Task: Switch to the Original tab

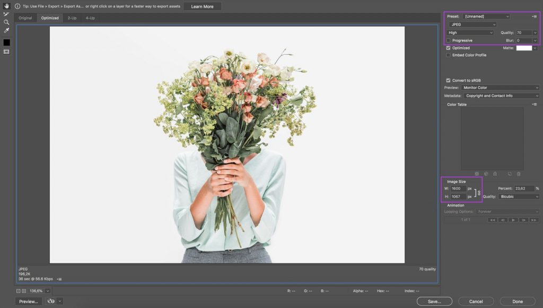Action: 25,18
